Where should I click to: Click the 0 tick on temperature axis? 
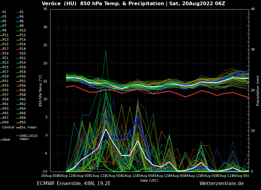click(46, 135)
